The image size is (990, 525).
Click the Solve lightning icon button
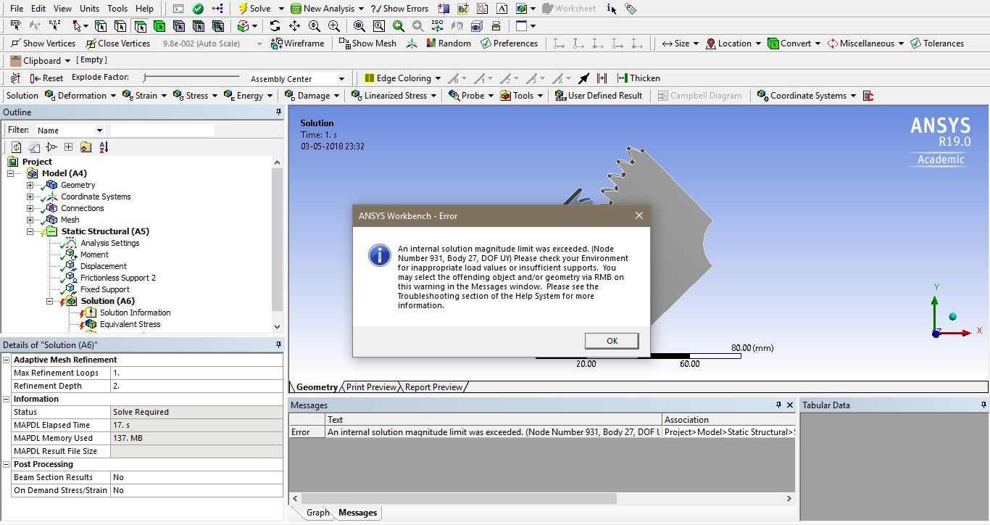point(244,9)
